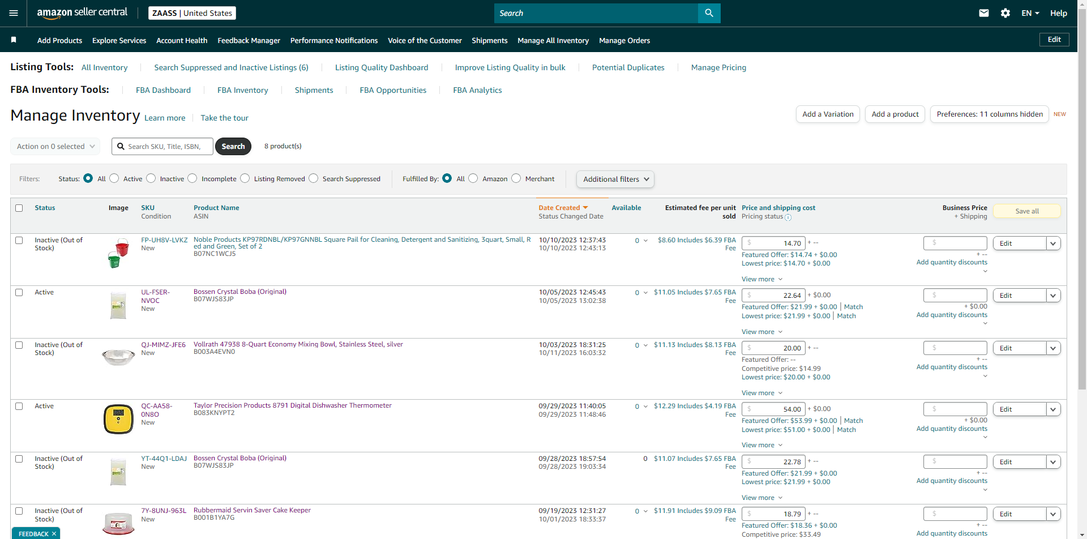Open Manage Orders menu item
Viewport: 1087px width, 539px height.
point(624,40)
